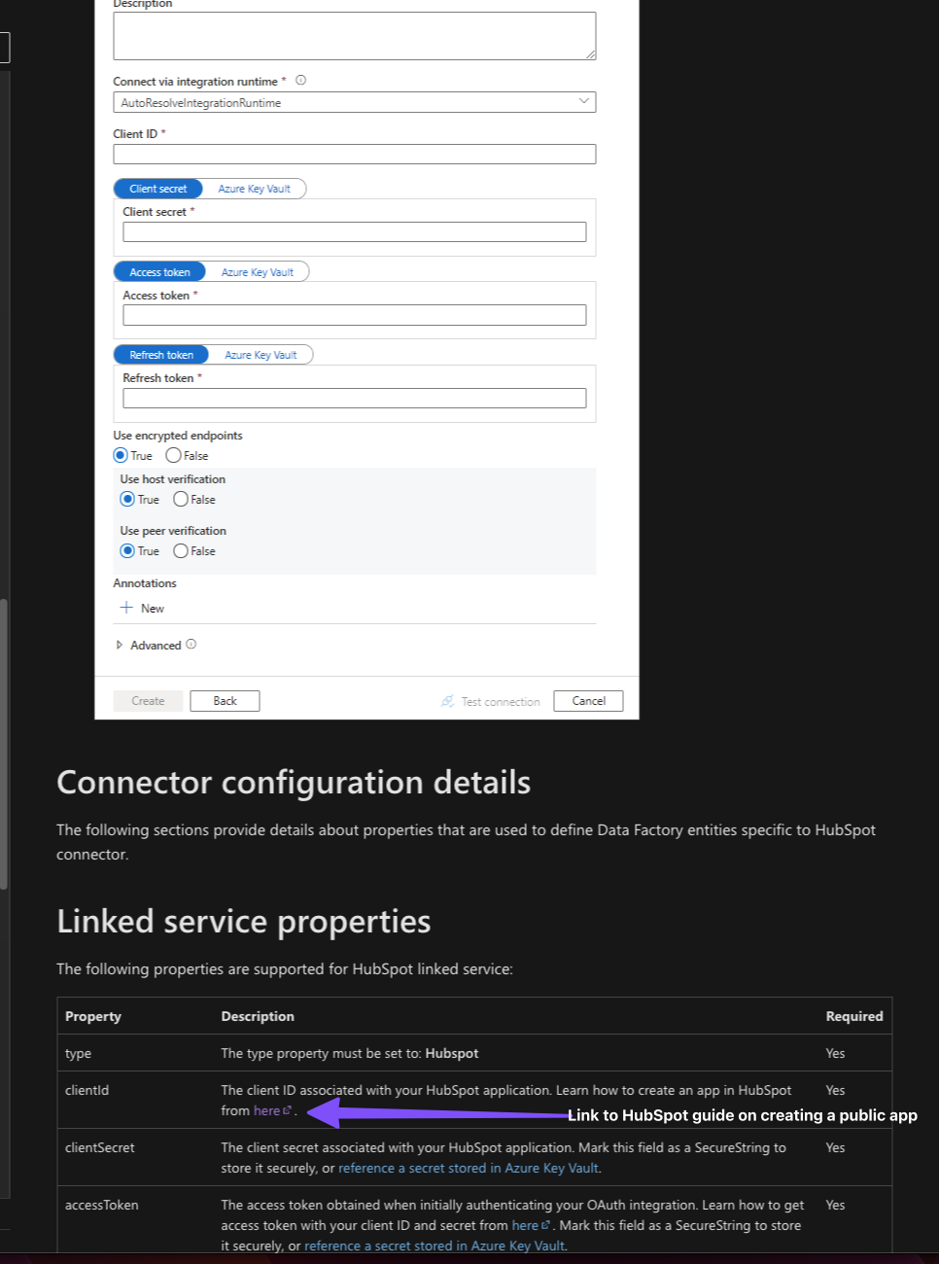Select False for Use encrypted endpoints
The width and height of the screenshot is (939, 1264).
[x=172, y=455]
